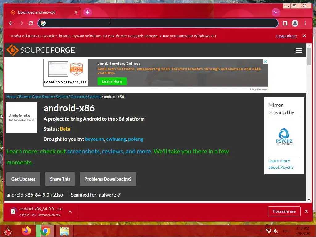Screen dimensions: 316x237
Task: Click android-x86_64-9.0-r2.iso file name text
Action: click(35, 195)
